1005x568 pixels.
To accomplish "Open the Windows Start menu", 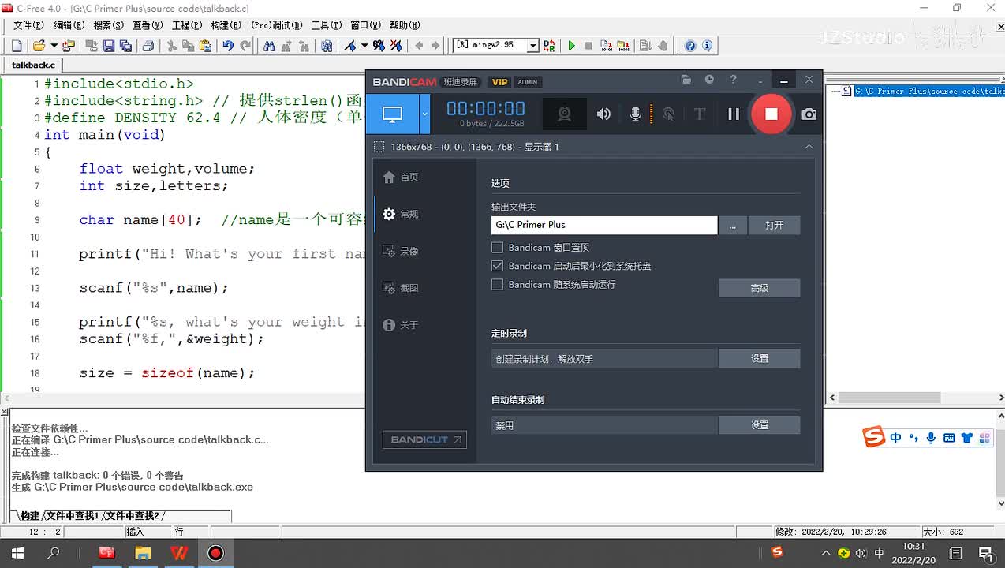I will coord(17,553).
